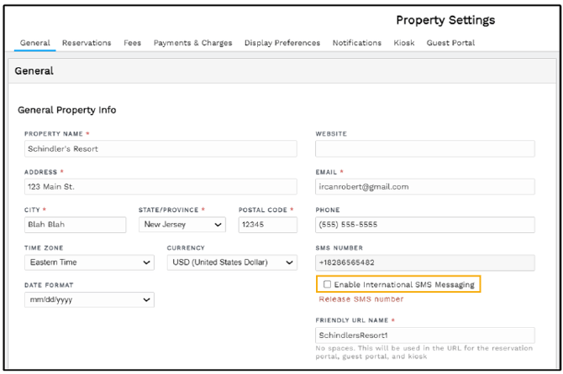Viewport: 563px width, 374px height.
Task: Select the Display Preferences tab
Action: pos(282,43)
